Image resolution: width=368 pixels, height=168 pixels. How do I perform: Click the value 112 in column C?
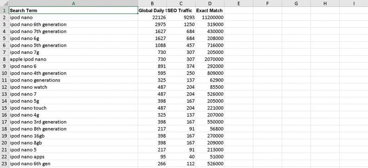pyautogui.click(x=181, y=164)
